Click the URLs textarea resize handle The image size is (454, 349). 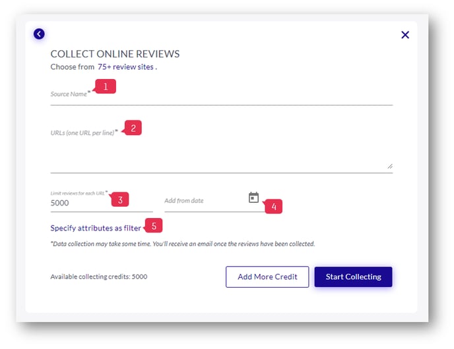pyautogui.click(x=390, y=166)
